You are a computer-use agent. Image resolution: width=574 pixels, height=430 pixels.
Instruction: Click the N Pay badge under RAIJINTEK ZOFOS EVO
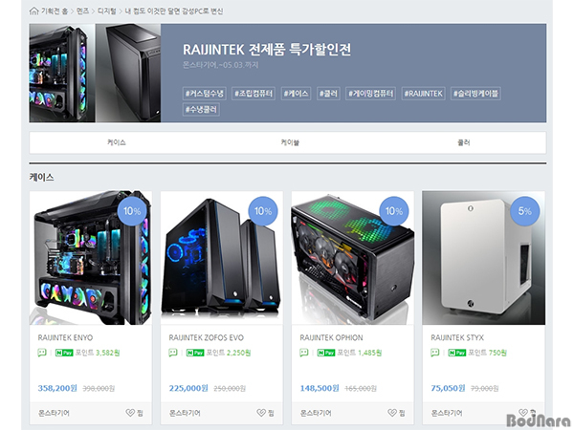(195, 353)
